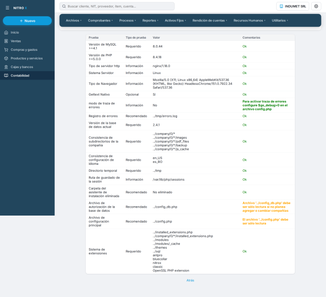Open settings with the gear icon
The height and width of the screenshot is (297, 326).
click(x=316, y=6)
